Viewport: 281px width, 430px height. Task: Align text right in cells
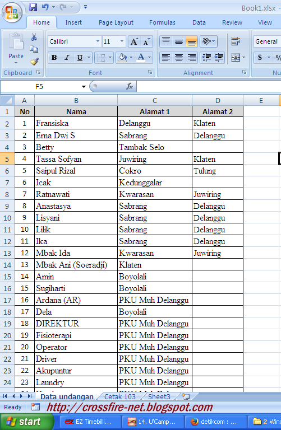pyautogui.click(x=191, y=58)
